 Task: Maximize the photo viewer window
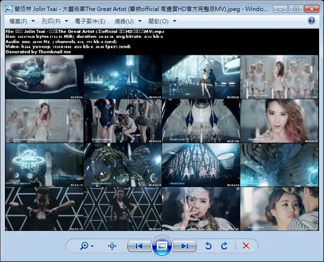tap(296, 9)
